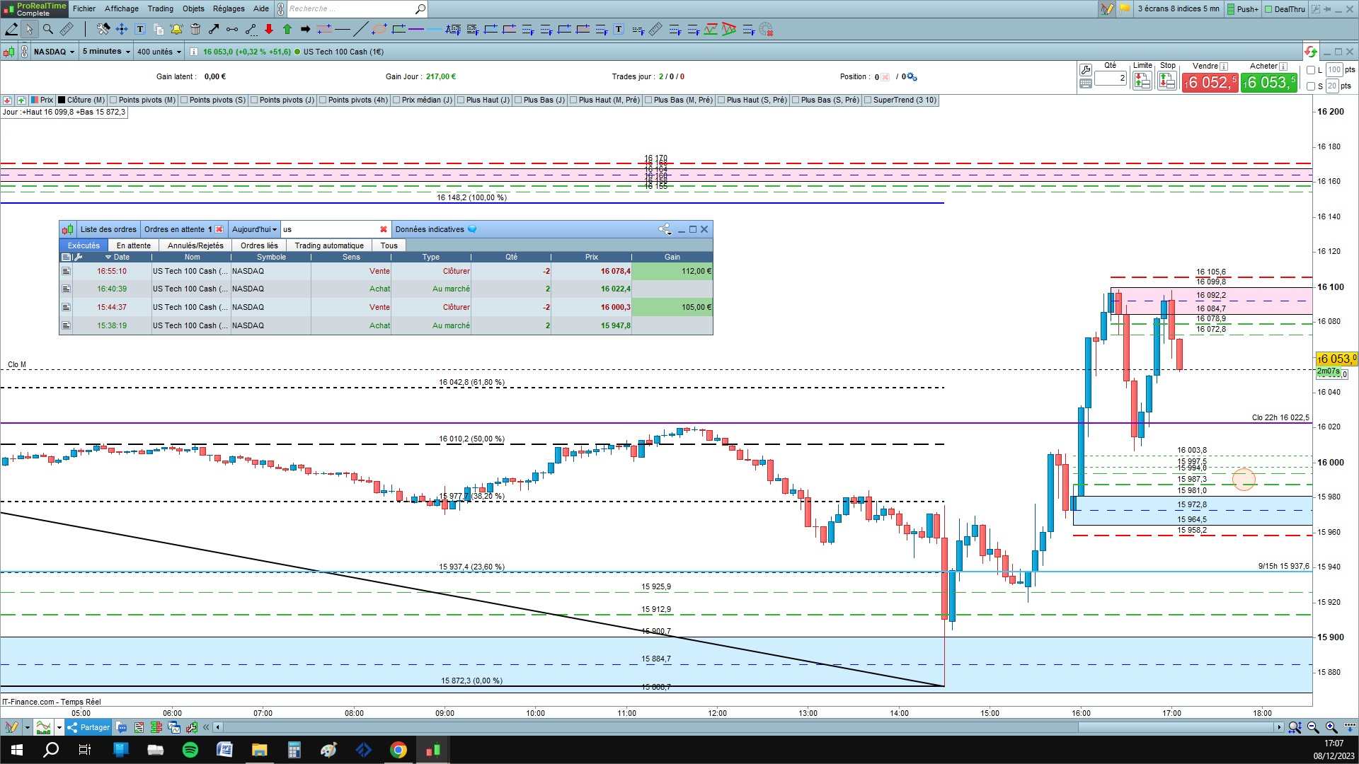Image resolution: width=1359 pixels, height=764 pixels.
Task: Select the pencil drawing tool
Action: [x=11, y=29]
